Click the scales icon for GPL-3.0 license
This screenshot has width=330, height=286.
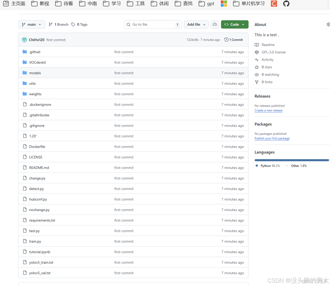pos(256,52)
